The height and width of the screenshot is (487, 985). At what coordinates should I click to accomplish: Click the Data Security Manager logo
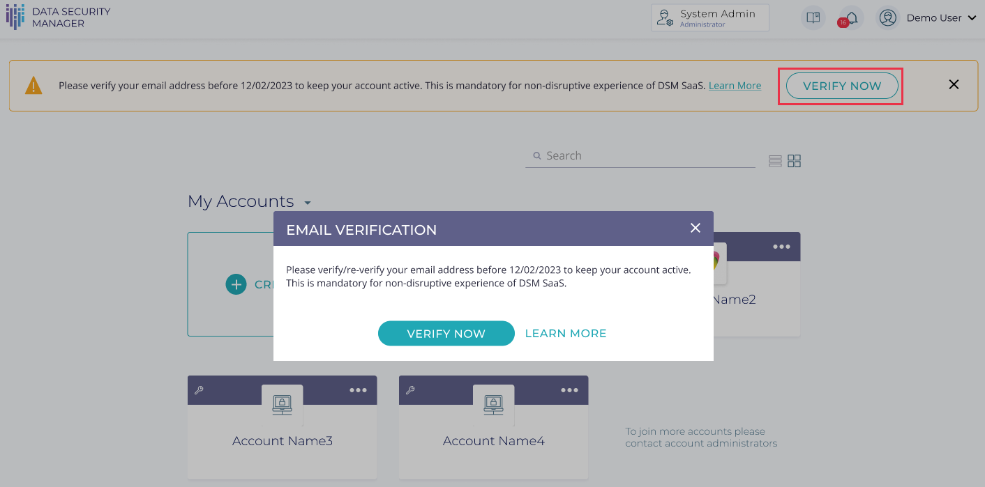point(58,18)
